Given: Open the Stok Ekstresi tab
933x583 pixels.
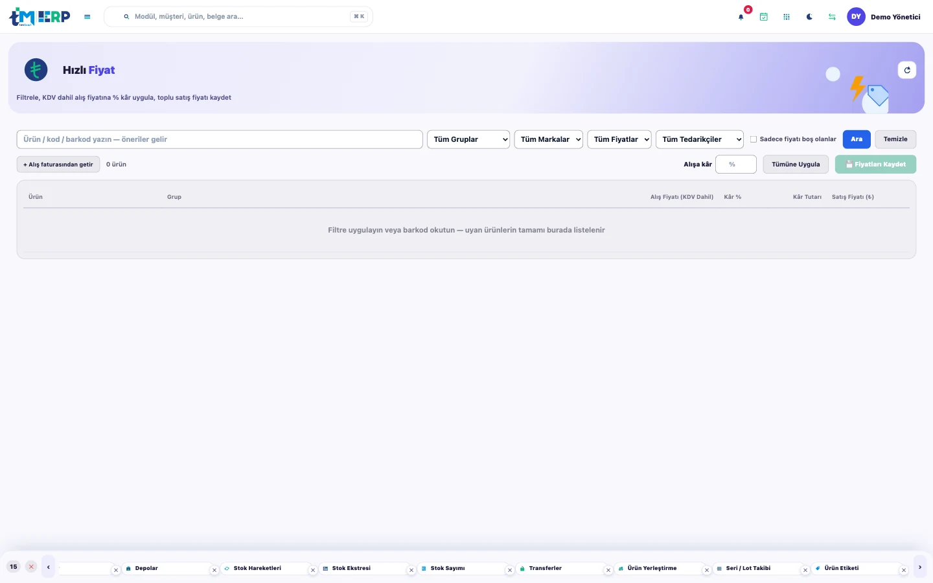Looking at the screenshot, I should (x=362, y=568).
